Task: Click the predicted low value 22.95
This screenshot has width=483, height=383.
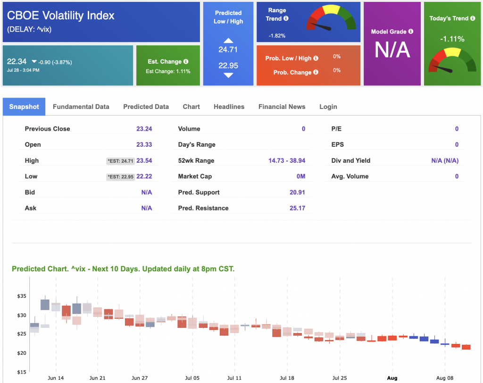Action: pyautogui.click(x=228, y=66)
